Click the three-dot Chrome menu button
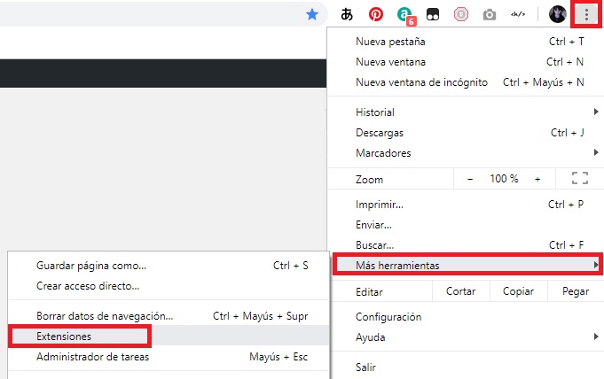Viewport: 604px width, 379px height. (586, 14)
